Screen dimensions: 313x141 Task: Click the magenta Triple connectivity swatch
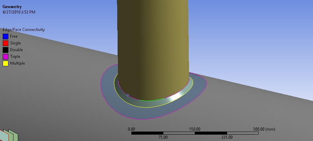pyautogui.click(x=6, y=57)
